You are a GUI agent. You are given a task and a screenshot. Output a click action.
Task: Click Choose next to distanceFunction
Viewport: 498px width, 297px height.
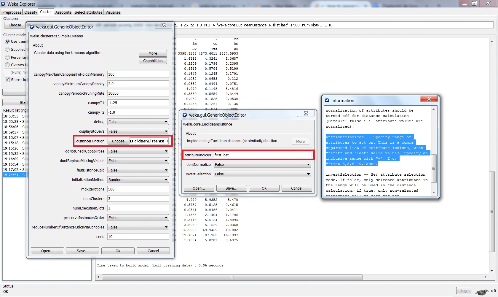tap(118, 141)
